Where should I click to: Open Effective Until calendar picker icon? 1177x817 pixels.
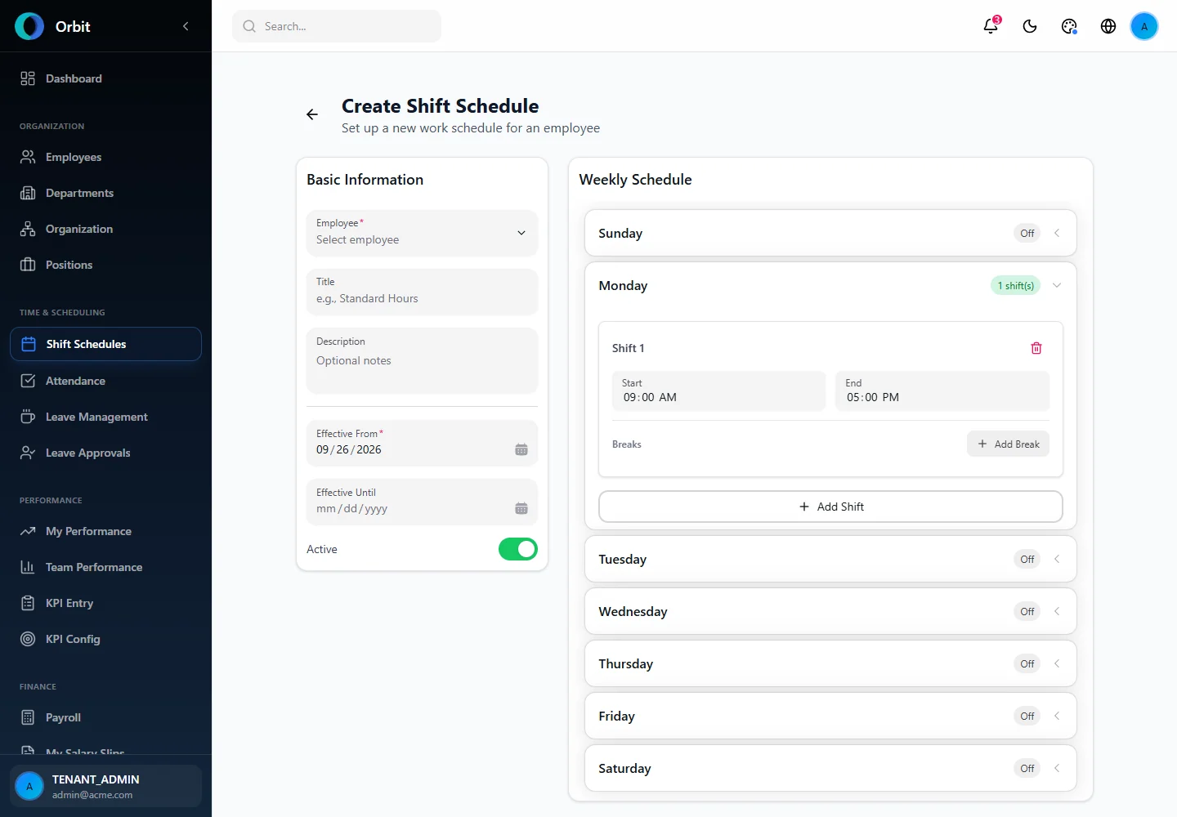coord(521,508)
